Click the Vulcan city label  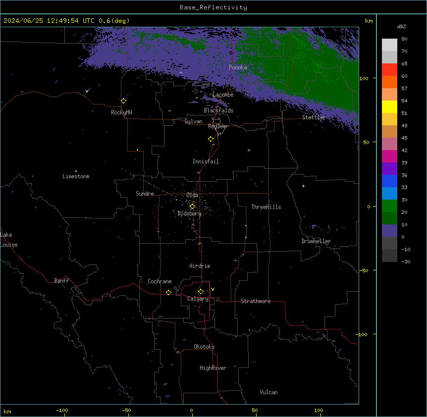point(269,392)
